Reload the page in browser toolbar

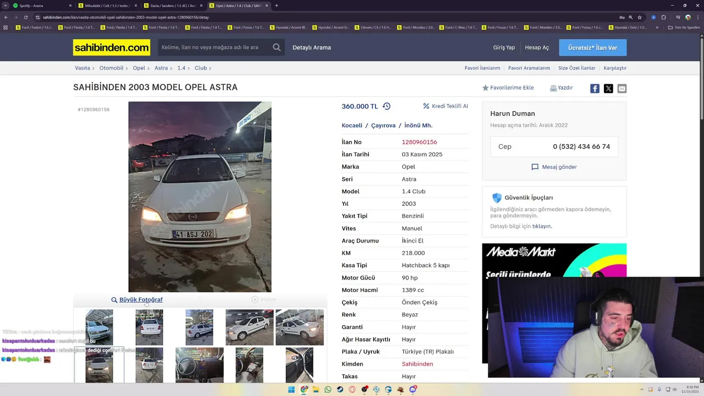tap(25, 17)
